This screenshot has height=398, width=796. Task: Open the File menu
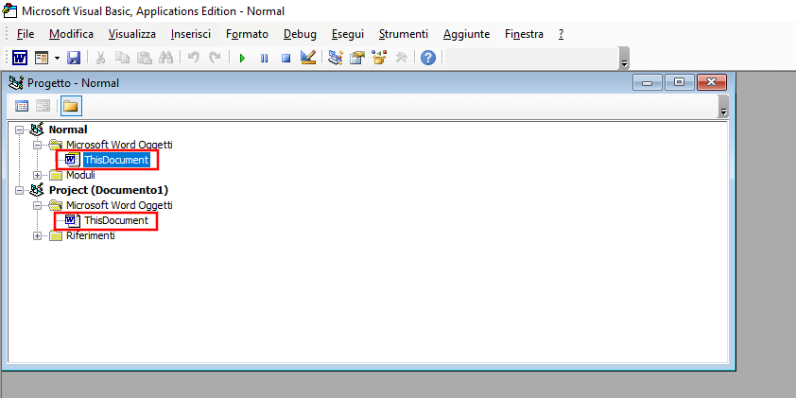coord(25,34)
